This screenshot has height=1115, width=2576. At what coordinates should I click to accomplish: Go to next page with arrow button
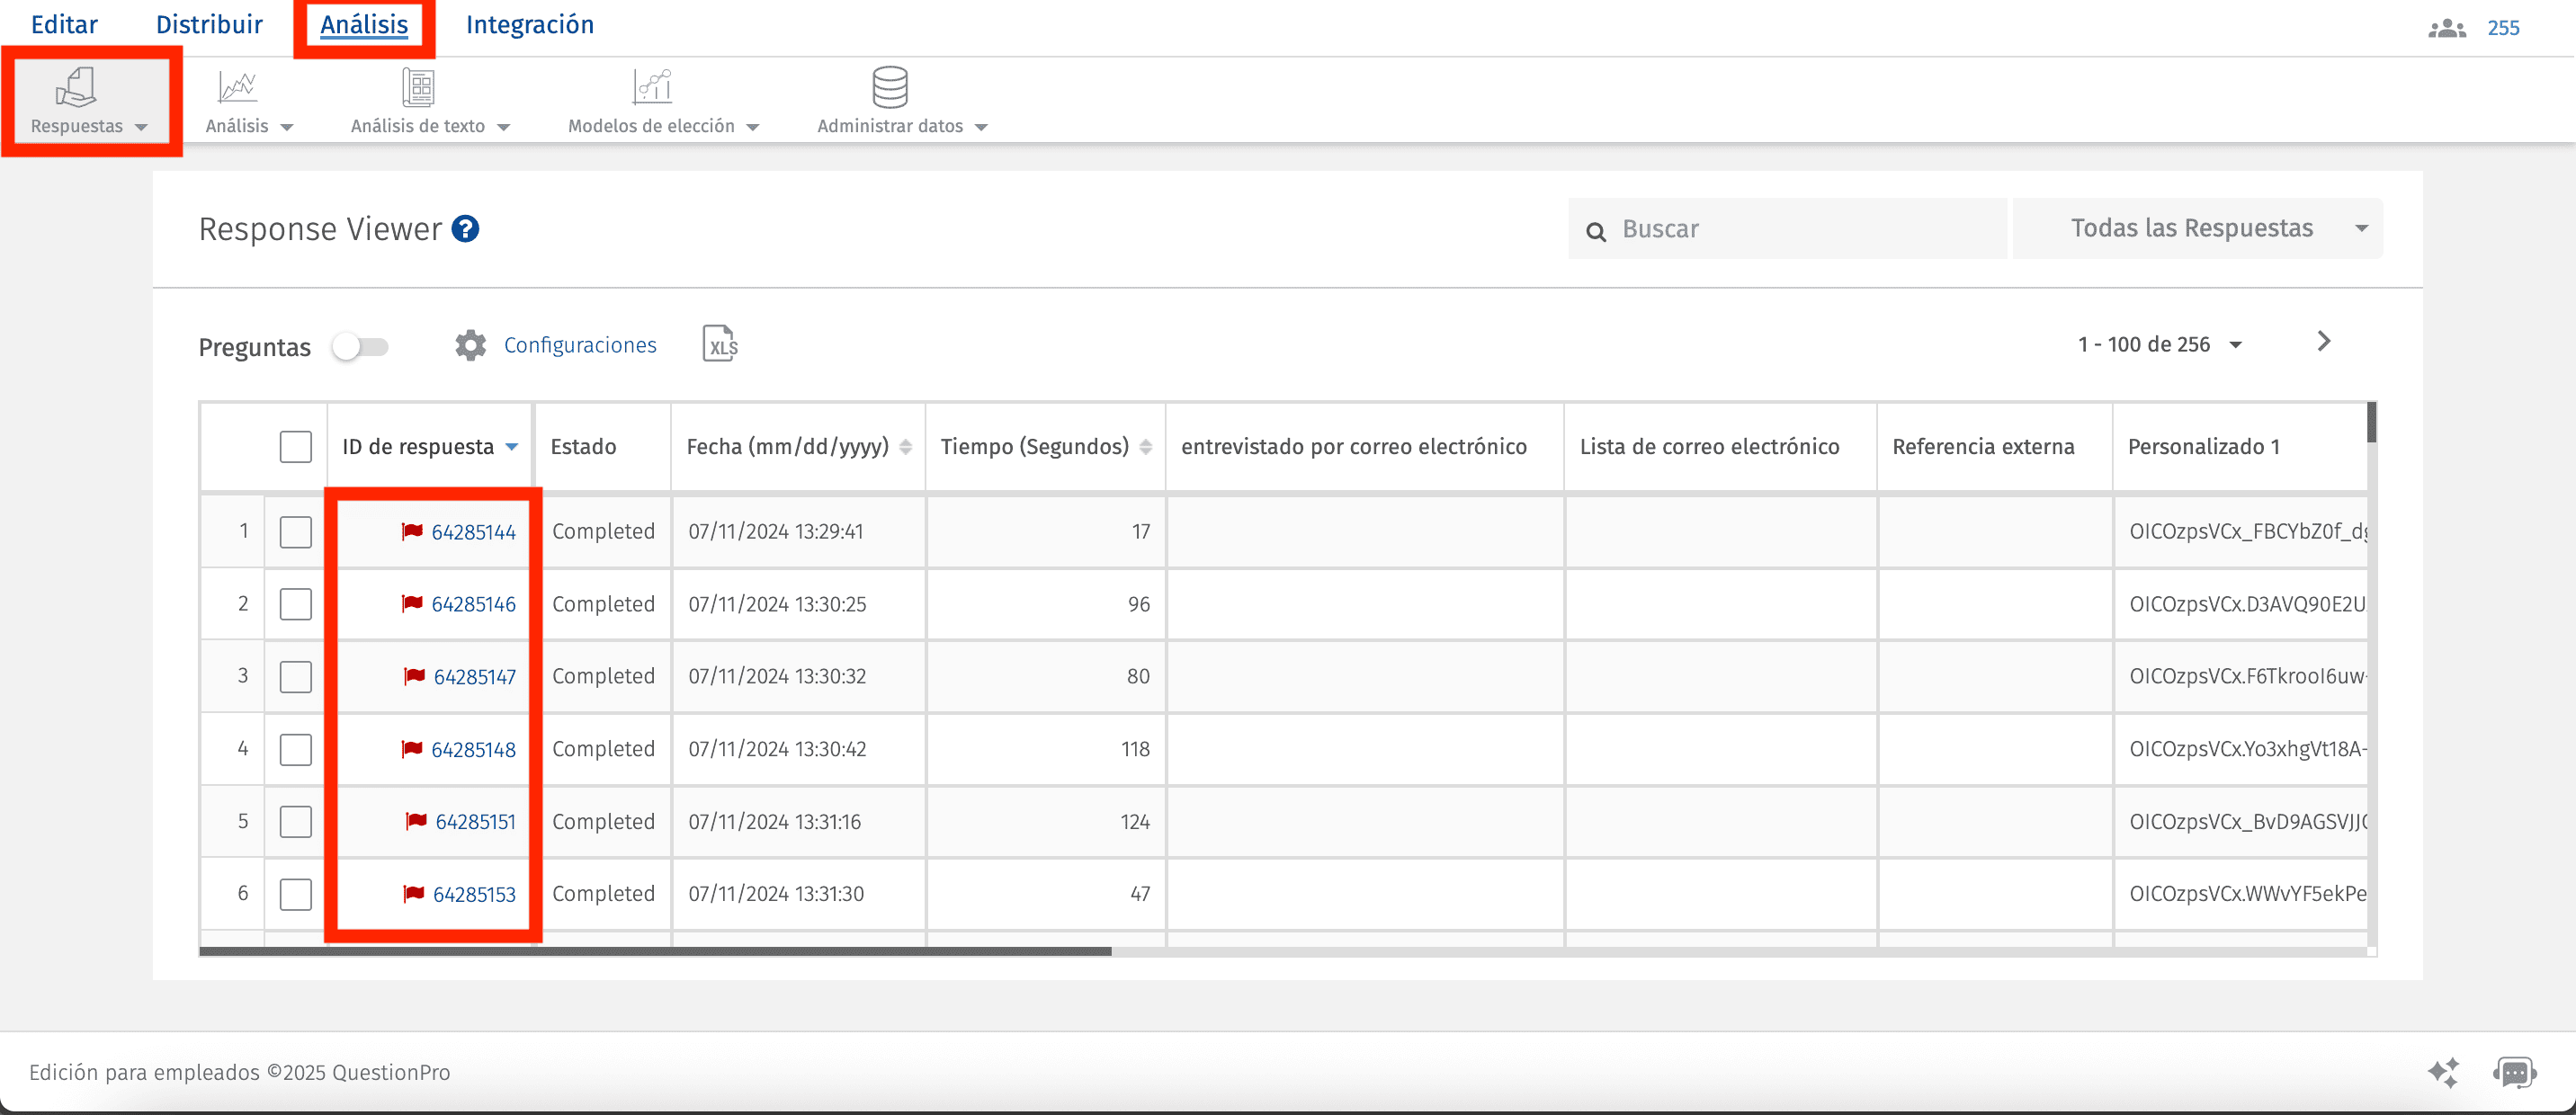(2322, 342)
